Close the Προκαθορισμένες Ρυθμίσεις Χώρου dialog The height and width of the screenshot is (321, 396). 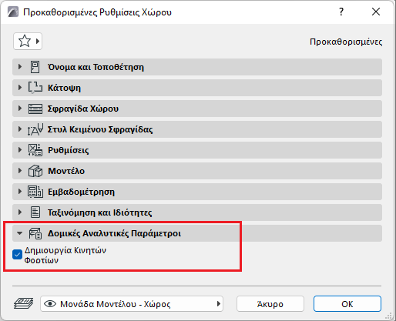(x=376, y=12)
